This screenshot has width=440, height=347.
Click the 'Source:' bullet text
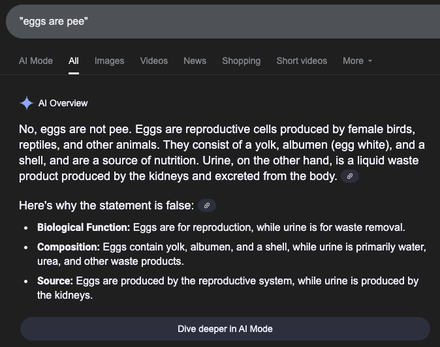click(x=55, y=281)
